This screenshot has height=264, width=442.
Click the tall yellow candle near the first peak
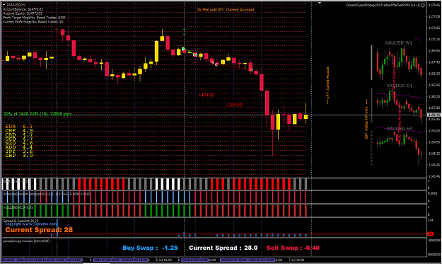[x=156, y=51]
